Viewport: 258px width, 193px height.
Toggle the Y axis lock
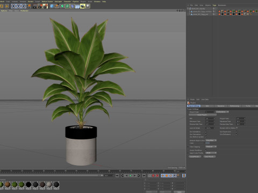click(19, 6)
